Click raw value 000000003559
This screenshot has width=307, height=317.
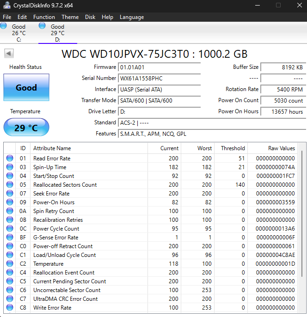tap(275, 202)
